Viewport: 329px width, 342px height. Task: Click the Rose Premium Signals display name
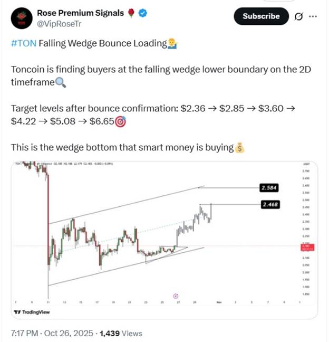[80, 13]
